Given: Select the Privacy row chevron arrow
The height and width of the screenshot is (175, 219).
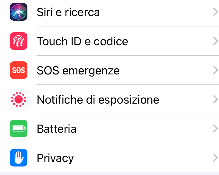Looking at the screenshot, I should 215,158.
